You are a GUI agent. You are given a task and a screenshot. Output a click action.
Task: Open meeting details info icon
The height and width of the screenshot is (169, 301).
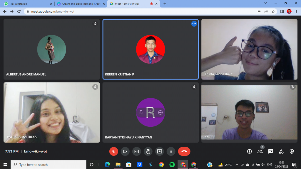(x=249, y=151)
